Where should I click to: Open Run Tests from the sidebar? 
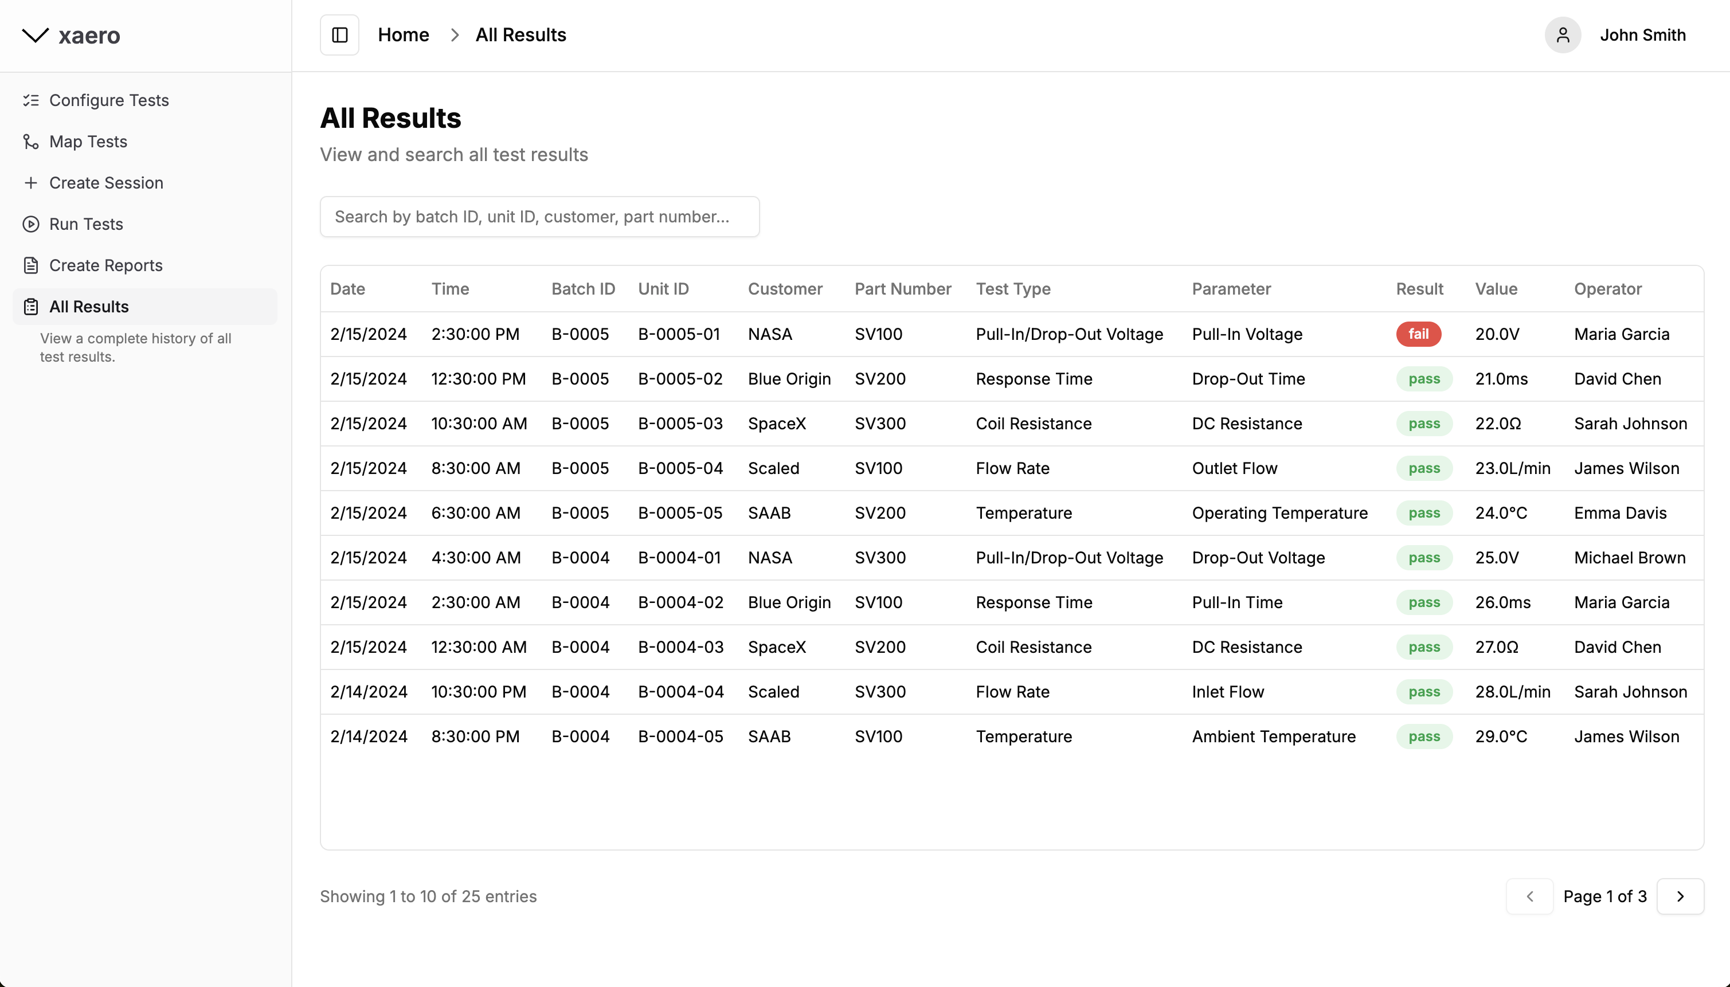pyautogui.click(x=85, y=224)
